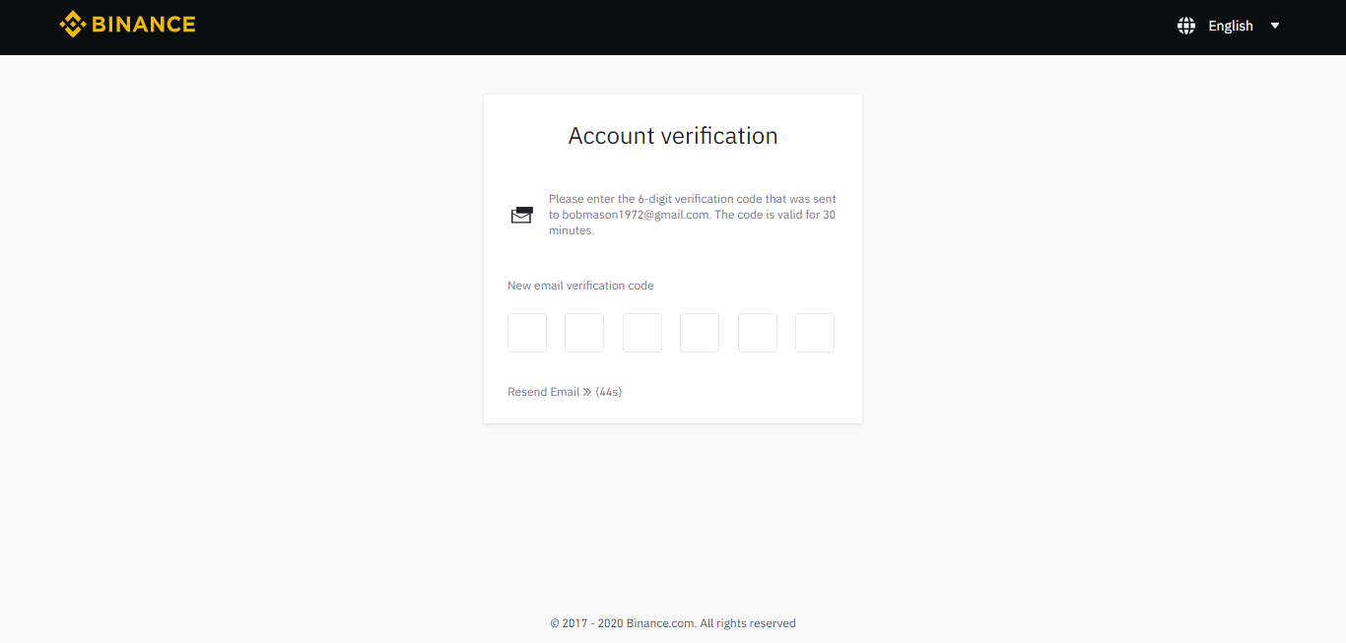Screen dimensions: 1346x643
Task: Click the globe language icon
Action: pyautogui.click(x=1186, y=26)
